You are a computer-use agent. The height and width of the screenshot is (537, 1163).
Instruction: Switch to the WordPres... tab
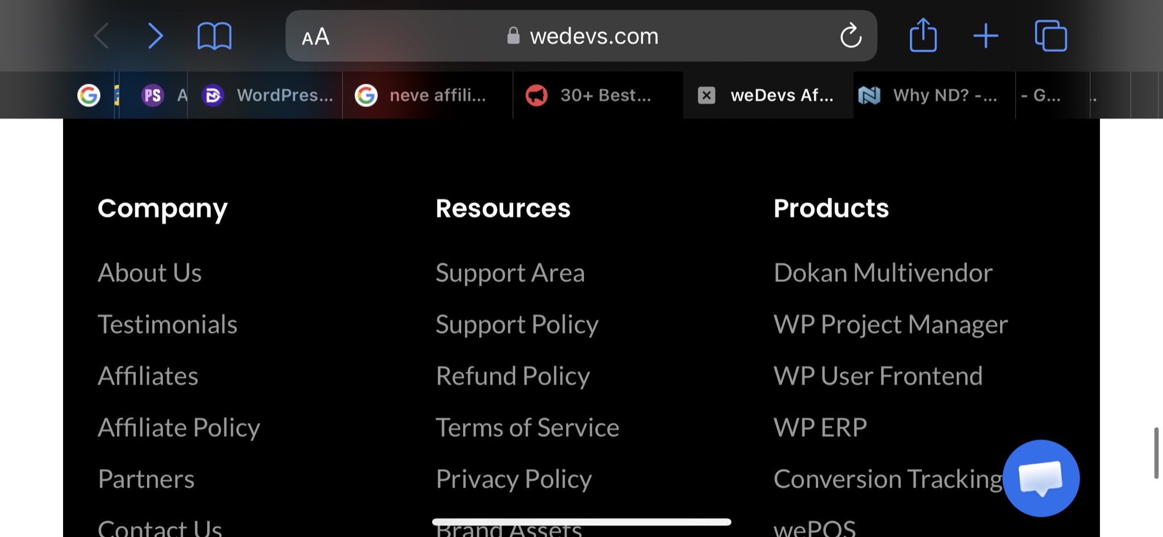[266, 95]
